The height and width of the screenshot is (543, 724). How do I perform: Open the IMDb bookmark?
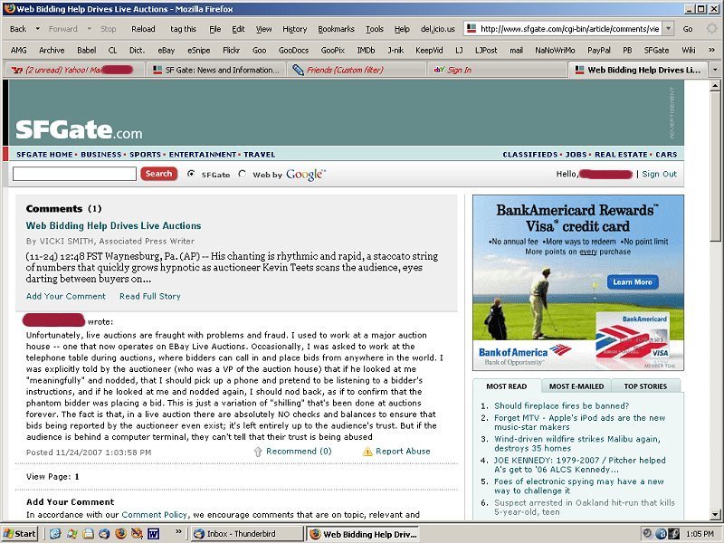coord(366,50)
